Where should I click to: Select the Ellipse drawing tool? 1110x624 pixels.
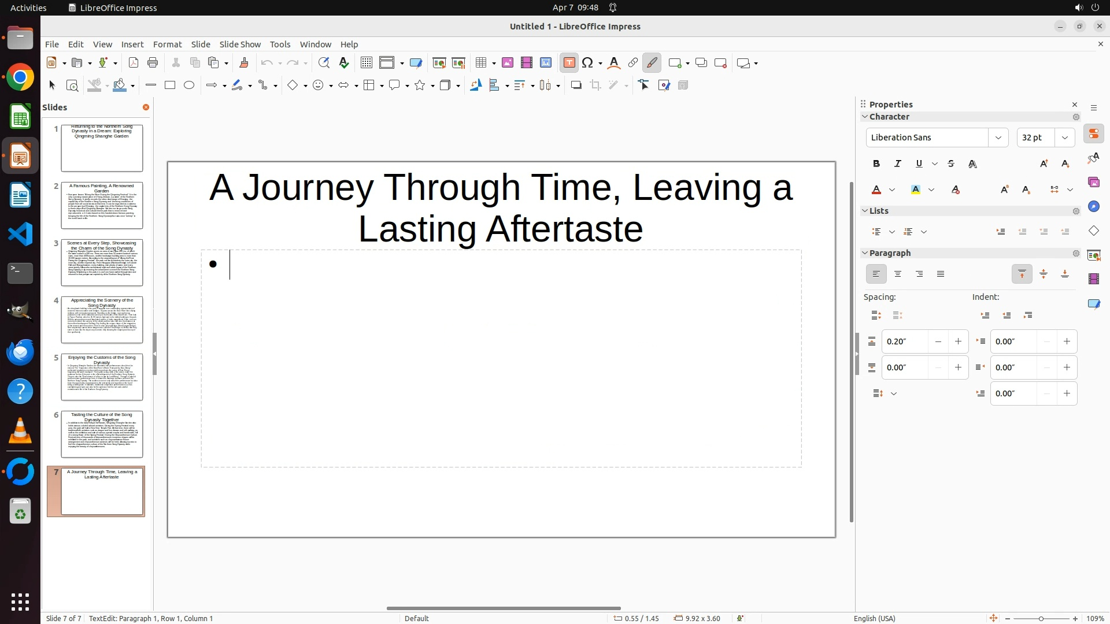point(189,86)
